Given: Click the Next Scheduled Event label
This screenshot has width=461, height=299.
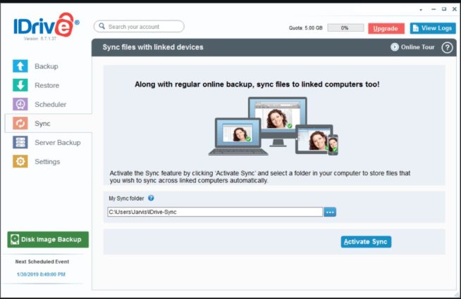Looking at the screenshot, I should tap(42, 262).
